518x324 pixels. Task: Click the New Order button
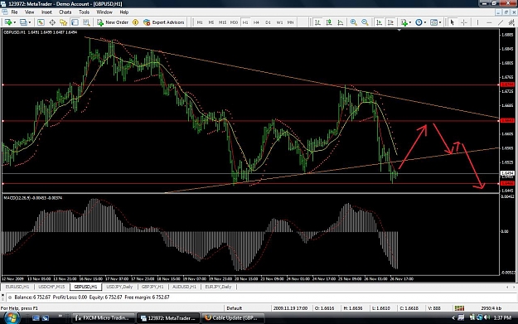(113, 22)
